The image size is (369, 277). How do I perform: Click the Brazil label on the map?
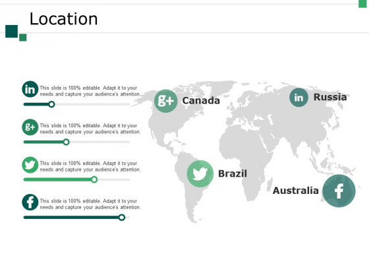click(233, 173)
